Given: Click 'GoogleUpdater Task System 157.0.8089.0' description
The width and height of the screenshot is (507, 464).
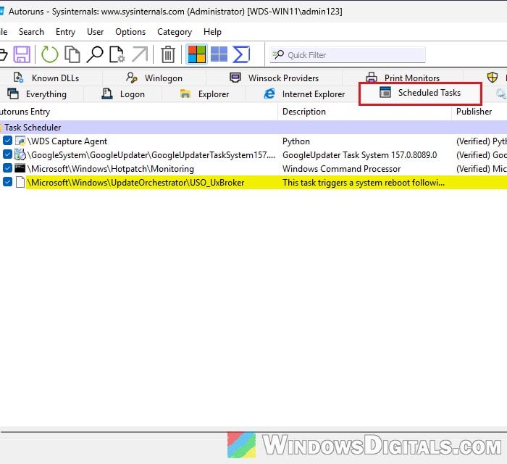Looking at the screenshot, I should pos(359,155).
